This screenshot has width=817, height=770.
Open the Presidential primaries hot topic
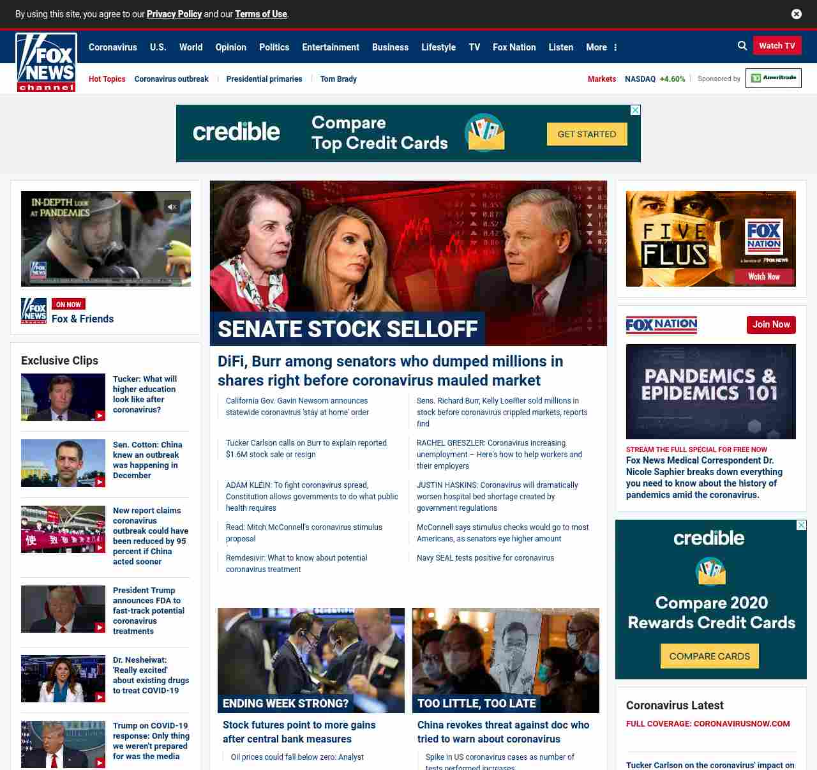coord(264,79)
